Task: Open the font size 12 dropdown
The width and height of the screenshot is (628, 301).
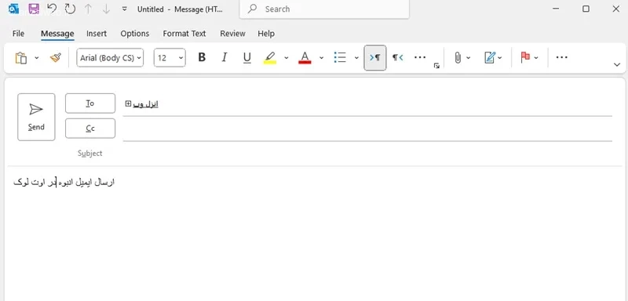Action: pyautogui.click(x=170, y=58)
